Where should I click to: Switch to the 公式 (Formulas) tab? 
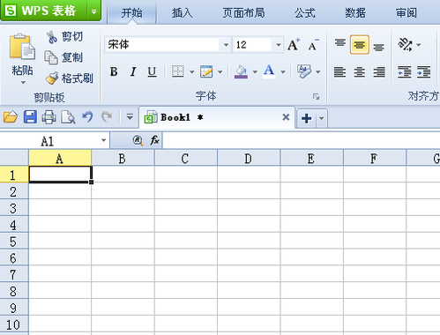305,13
